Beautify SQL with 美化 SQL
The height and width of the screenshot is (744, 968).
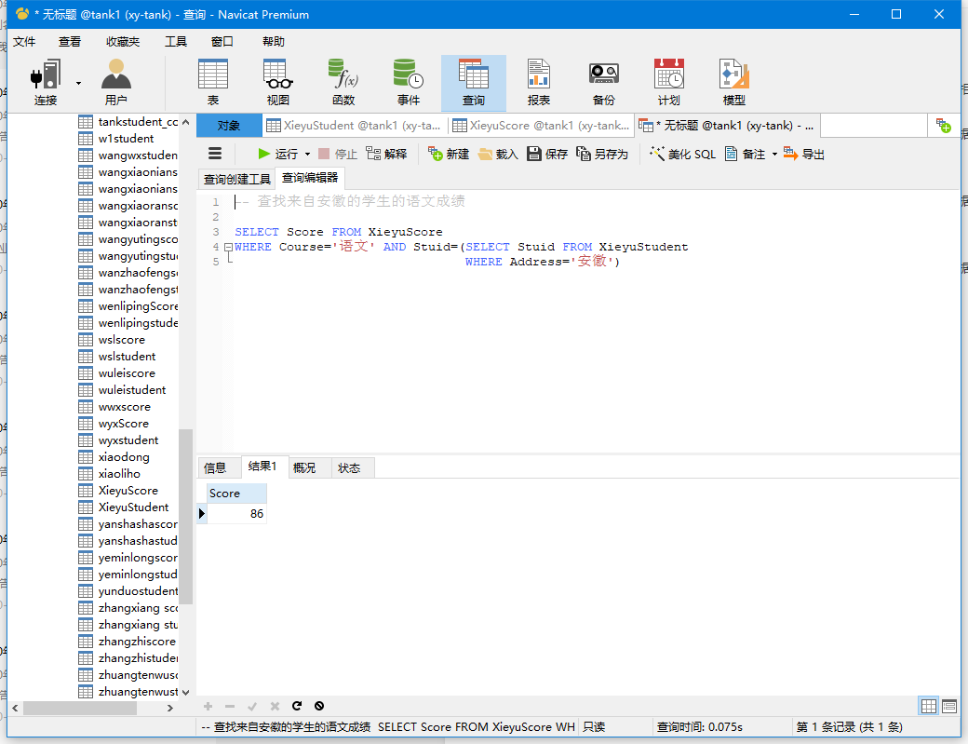coord(683,154)
